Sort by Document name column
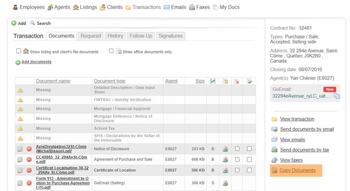350x191 pixels. [53, 81]
